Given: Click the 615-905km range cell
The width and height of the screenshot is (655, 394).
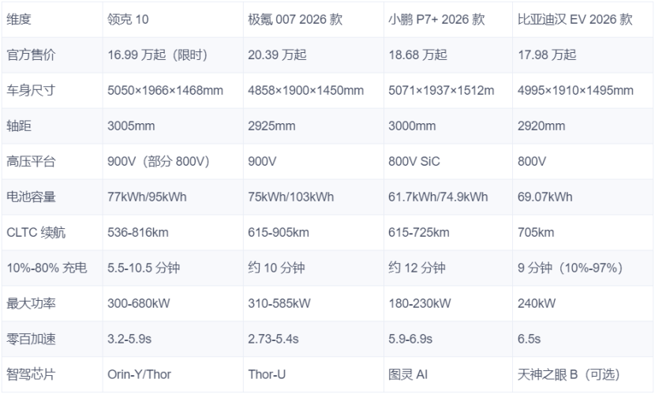Looking at the screenshot, I should 313,232.
